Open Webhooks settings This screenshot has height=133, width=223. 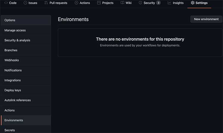pyautogui.click(x=26, y=60)
